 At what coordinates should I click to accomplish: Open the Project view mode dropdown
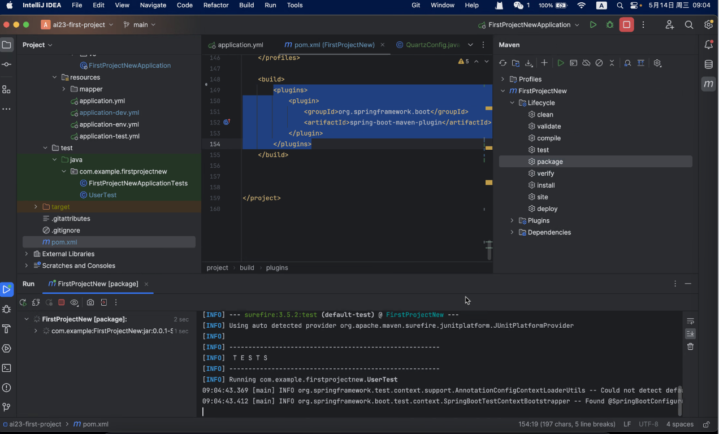pos(37,45)
